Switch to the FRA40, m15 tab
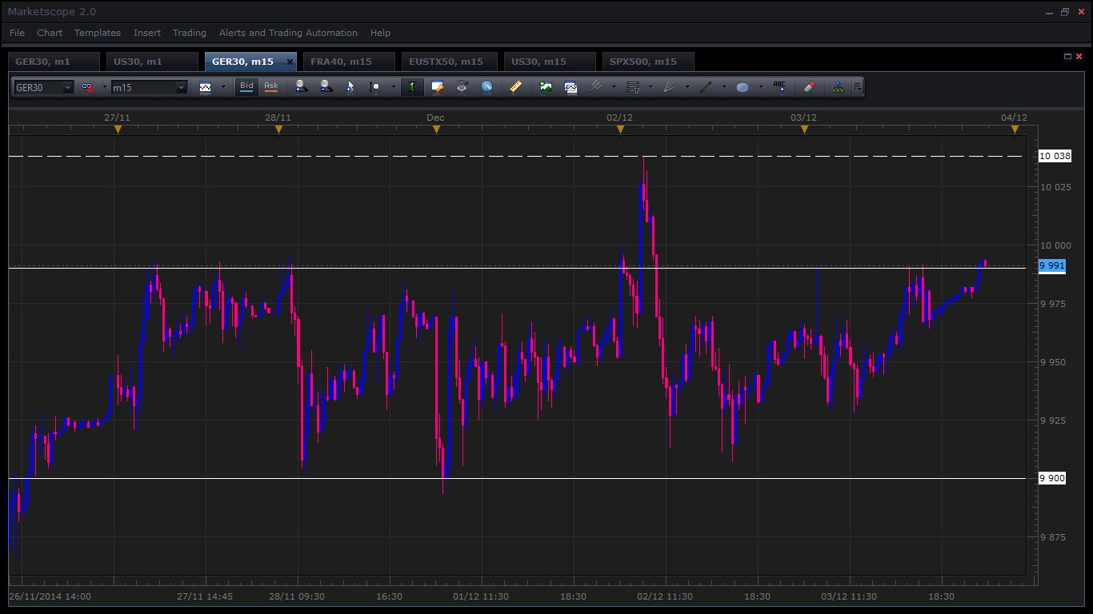The image size is (1093, 614). (341, 62)
